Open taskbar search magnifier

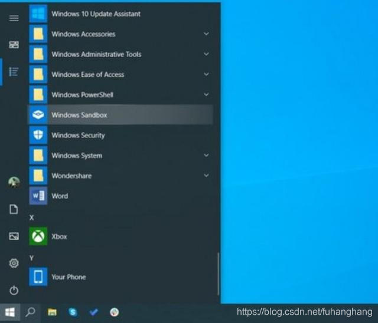[30, 312]
